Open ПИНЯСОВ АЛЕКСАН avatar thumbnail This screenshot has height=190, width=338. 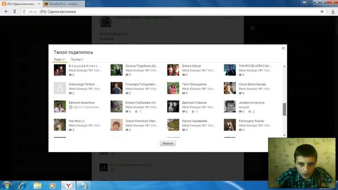pos(230,70)
